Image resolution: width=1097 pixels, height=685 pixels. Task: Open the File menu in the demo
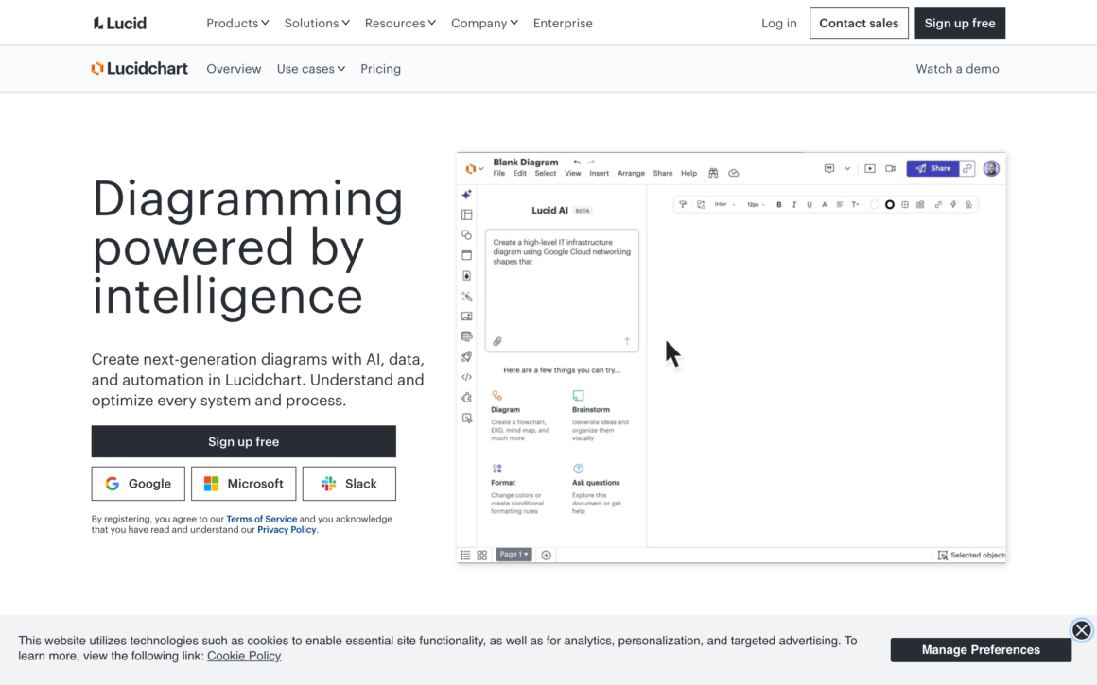coord(498,173)
